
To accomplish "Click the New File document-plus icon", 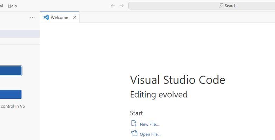I will pos(134,123).
